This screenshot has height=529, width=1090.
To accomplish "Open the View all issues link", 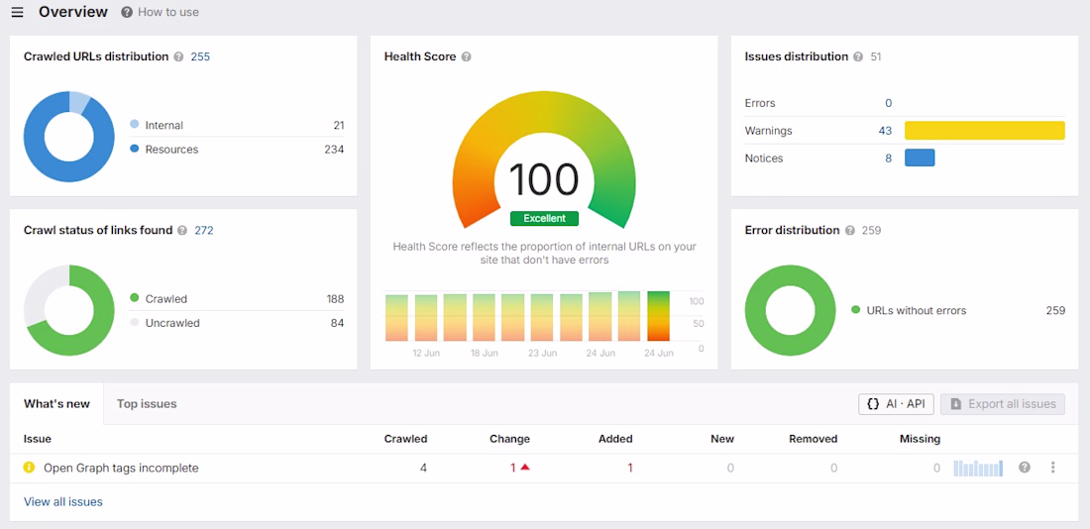I will point(63,502).
